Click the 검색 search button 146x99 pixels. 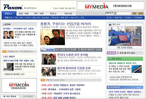point(134,13)
